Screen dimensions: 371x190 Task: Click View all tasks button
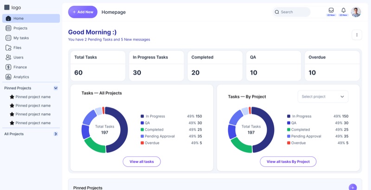[142, 162]
